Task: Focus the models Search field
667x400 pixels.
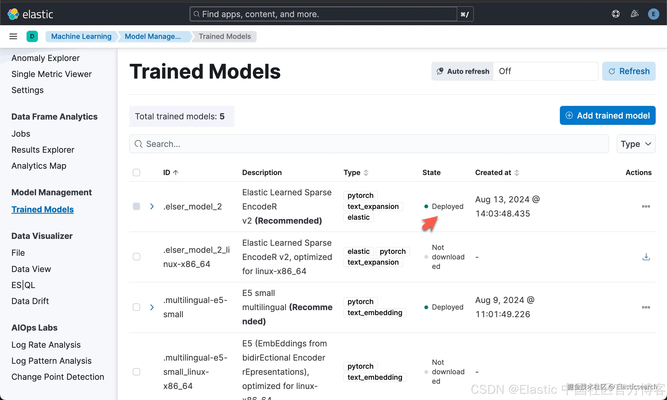Action: click(x=369, y=144)
